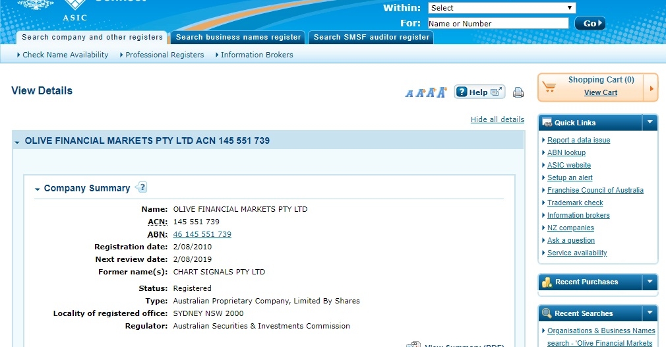Collapse Olive Financial Markets section
This screenshot has height=347, width=666.
17,142
